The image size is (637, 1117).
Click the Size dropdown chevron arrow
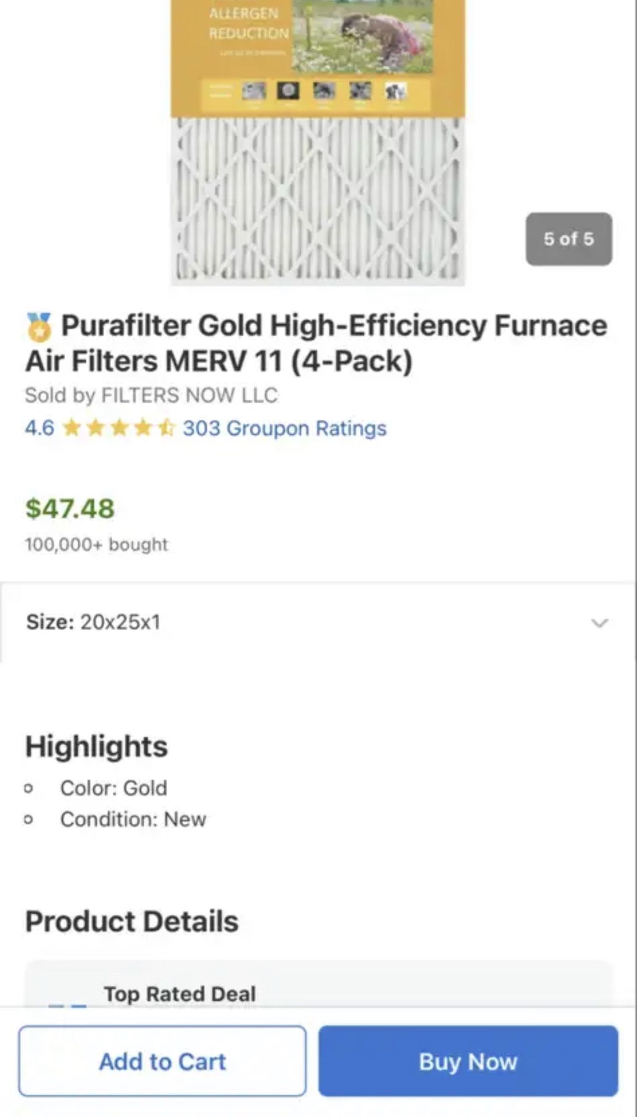click(599, 622)
